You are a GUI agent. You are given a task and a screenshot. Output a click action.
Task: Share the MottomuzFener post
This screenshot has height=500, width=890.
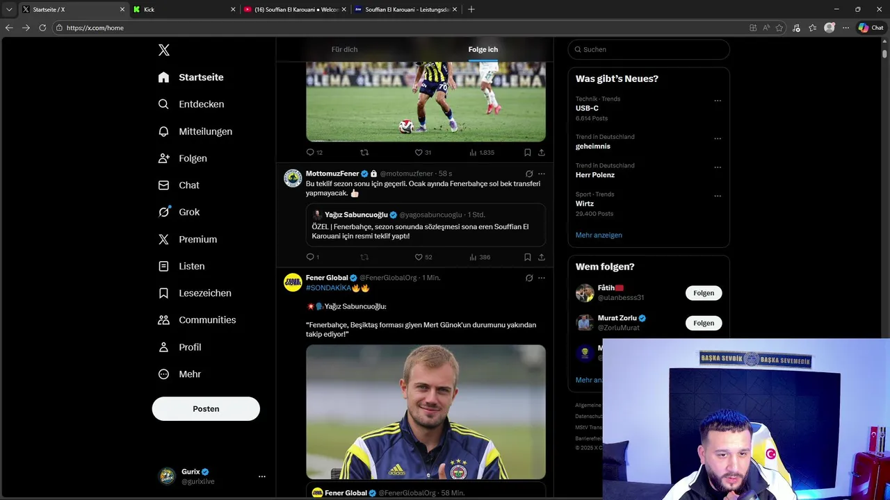click(542, 257)
